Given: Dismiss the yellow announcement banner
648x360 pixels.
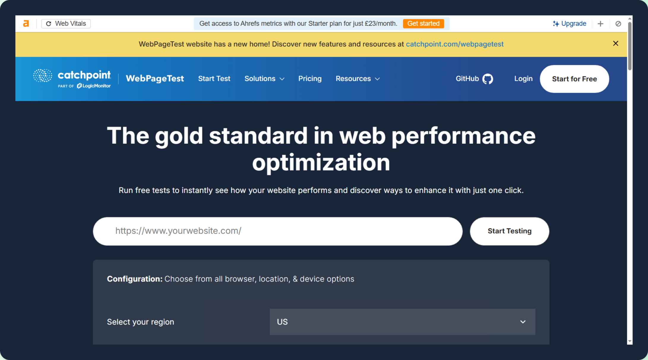Looking at the screenshot, I should click(x=616, y=44).
